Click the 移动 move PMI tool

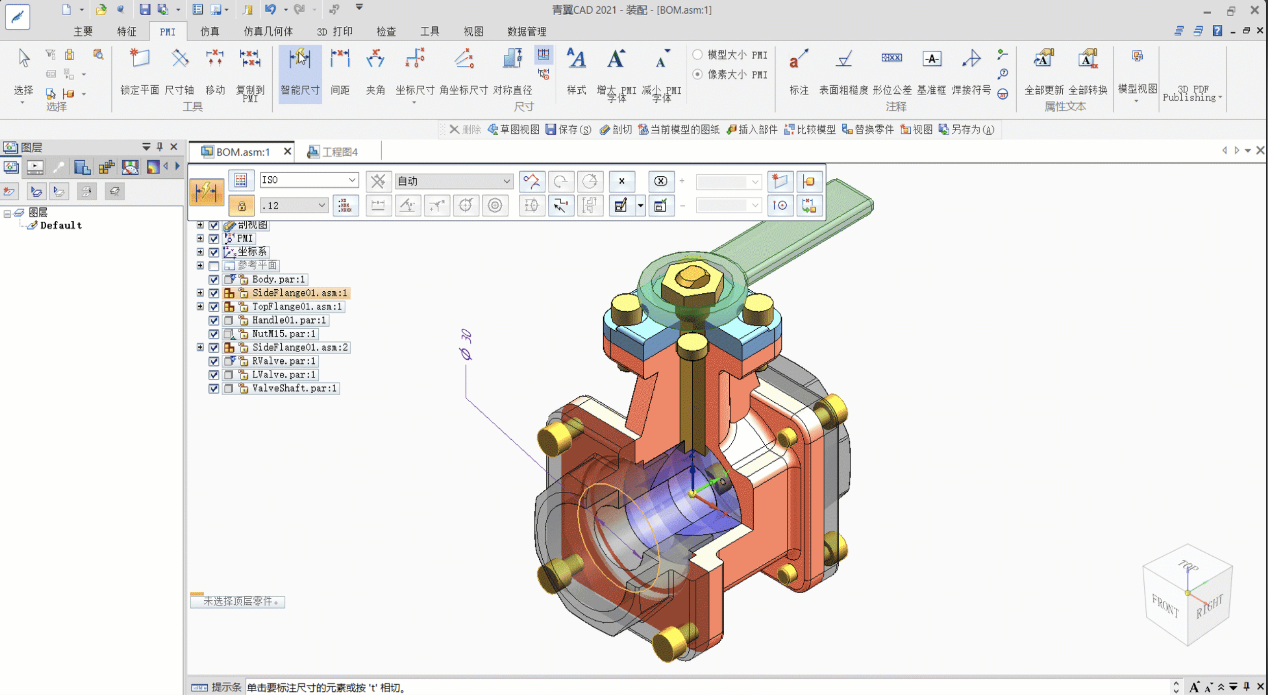[x=215, y=72]
